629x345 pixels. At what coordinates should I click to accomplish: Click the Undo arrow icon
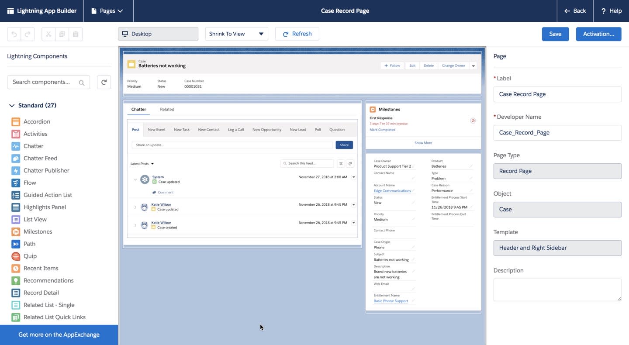point(14,34)
